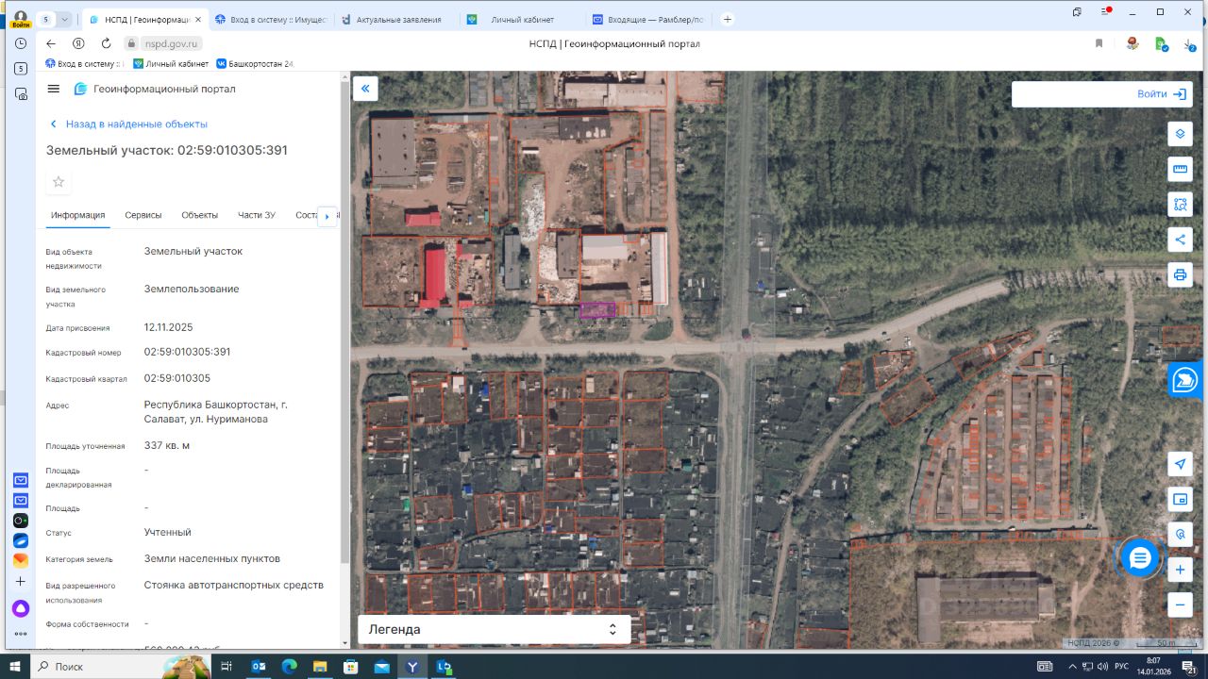Viewport: 1208px width, 679px height.
Task: Click Назад в найденные объекты link
Action: pos(128,124)
